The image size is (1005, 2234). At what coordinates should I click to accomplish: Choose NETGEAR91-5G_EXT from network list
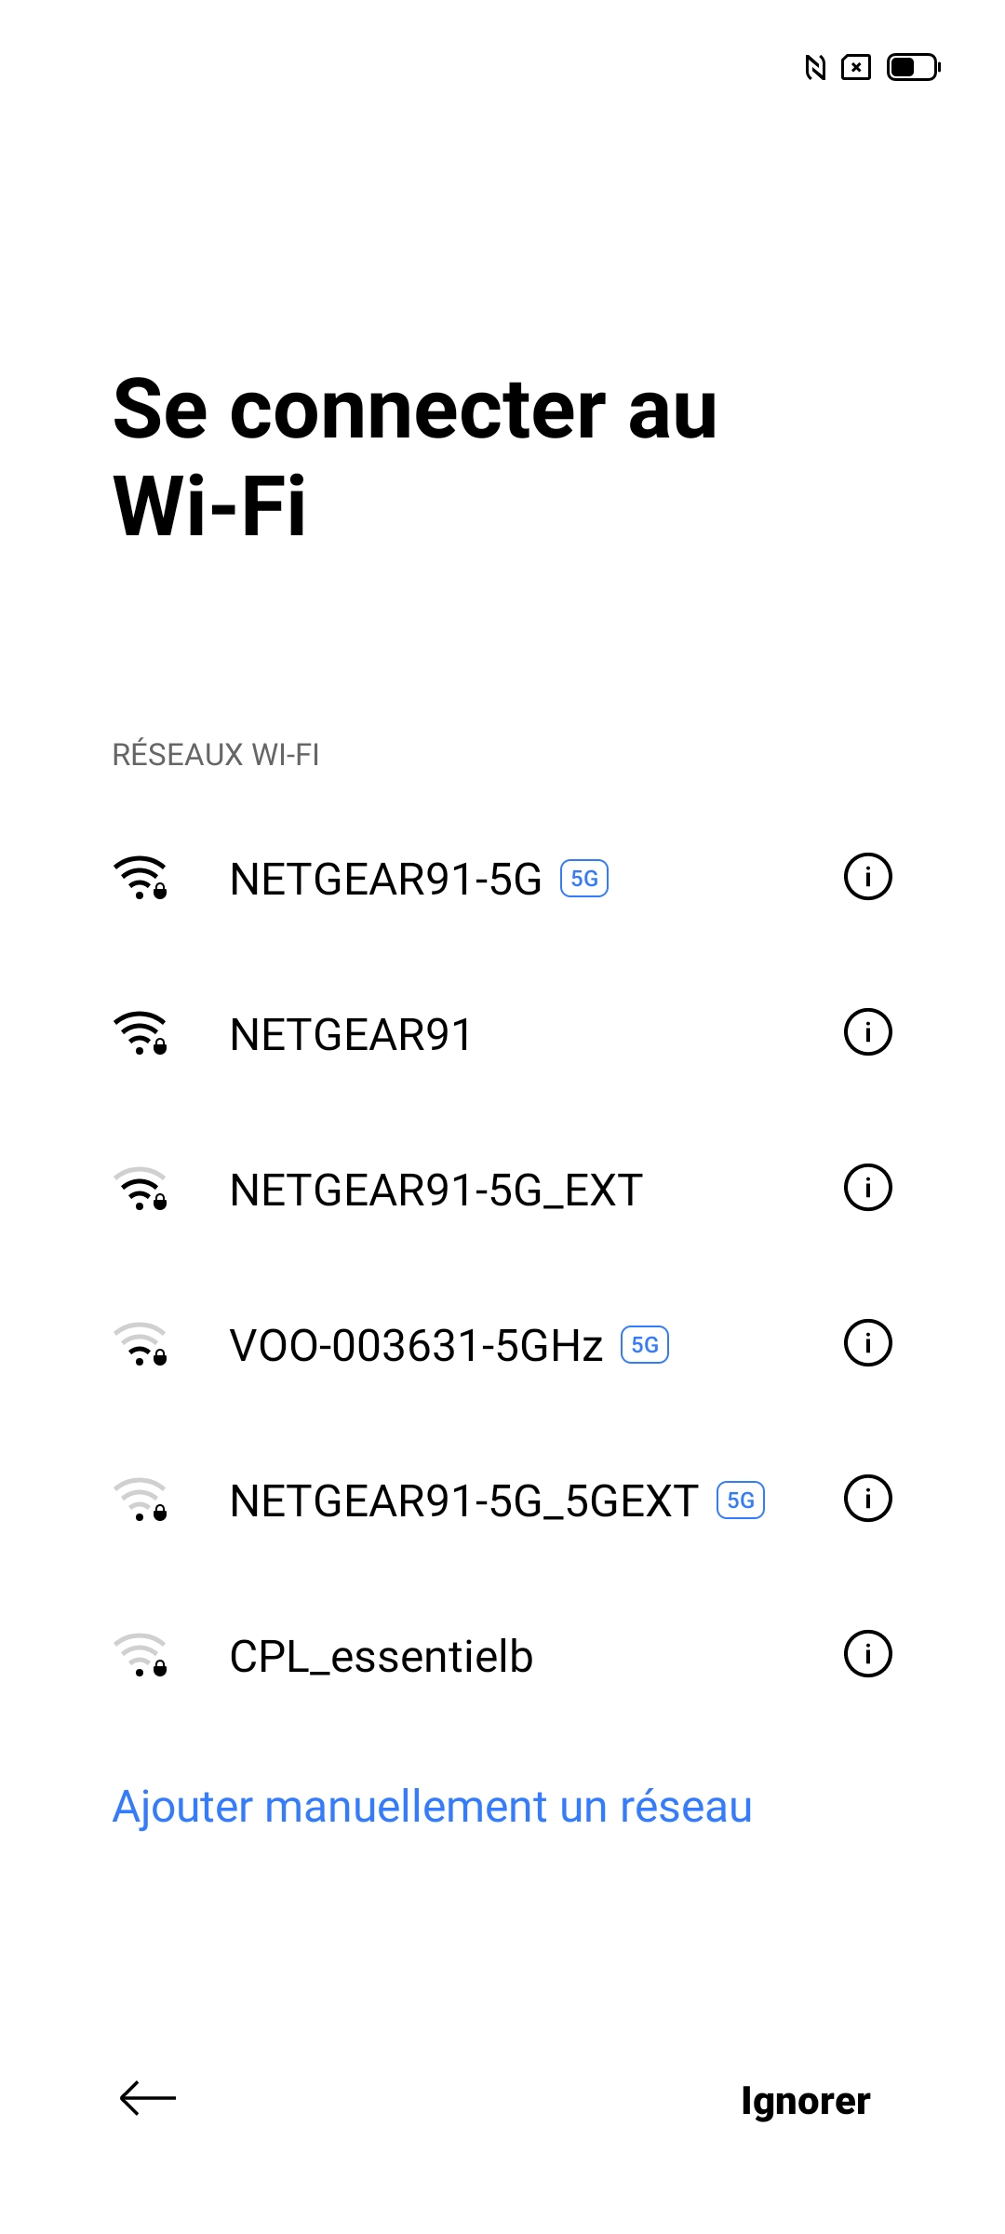point(435,1191)
